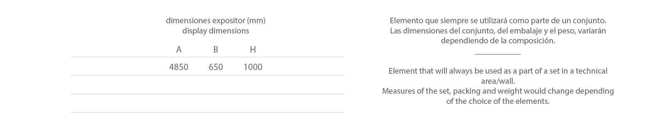Select column header B
The width and height of the screenshot is (664, 131).
tap(216, 50)
